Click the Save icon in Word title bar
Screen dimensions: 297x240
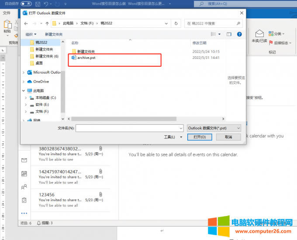[x=38, y=4]
